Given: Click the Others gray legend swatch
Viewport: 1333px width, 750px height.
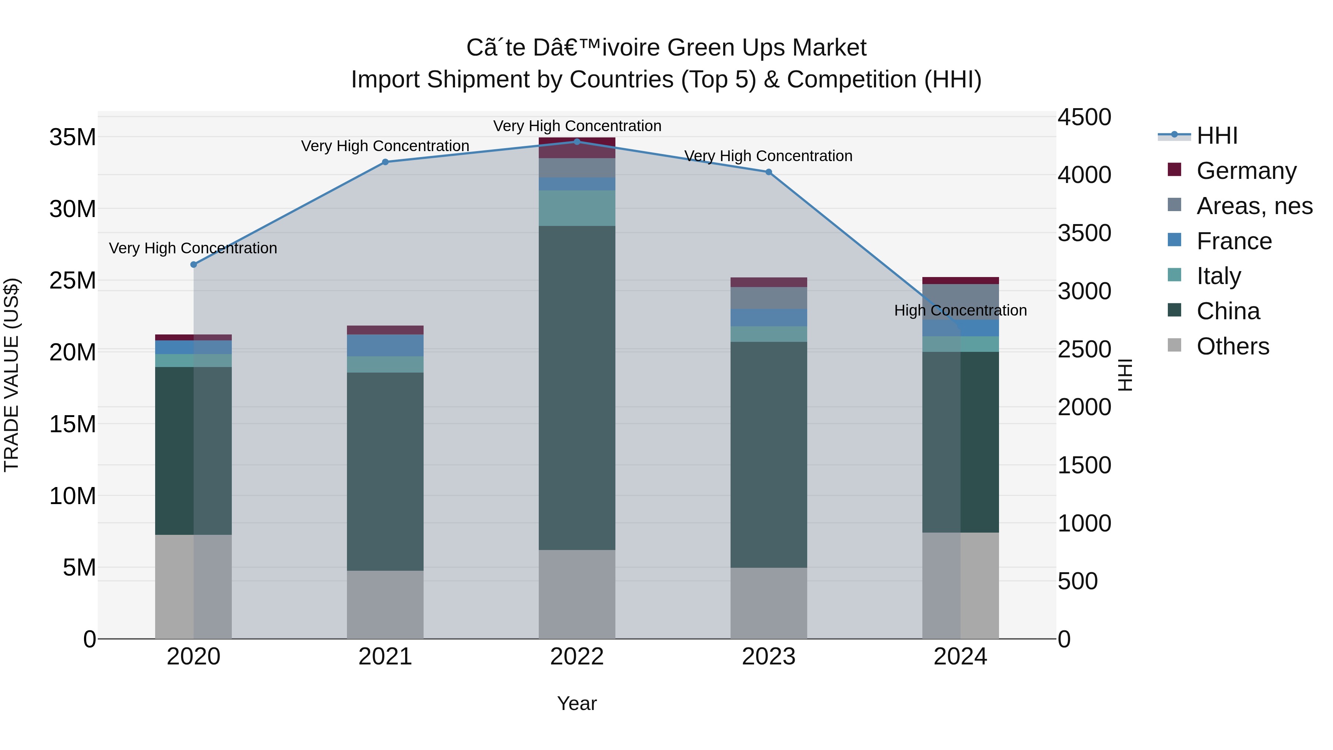Looking at the screenshot, I should 1175,345.
